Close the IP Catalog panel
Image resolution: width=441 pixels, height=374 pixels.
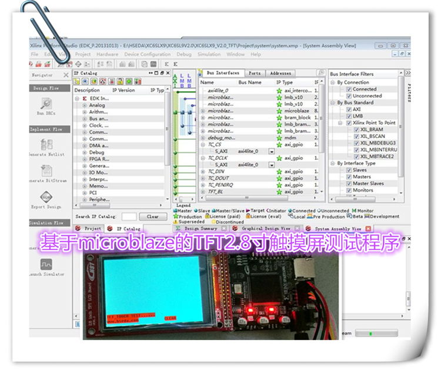pyautogui.click(x=168, y=73)
